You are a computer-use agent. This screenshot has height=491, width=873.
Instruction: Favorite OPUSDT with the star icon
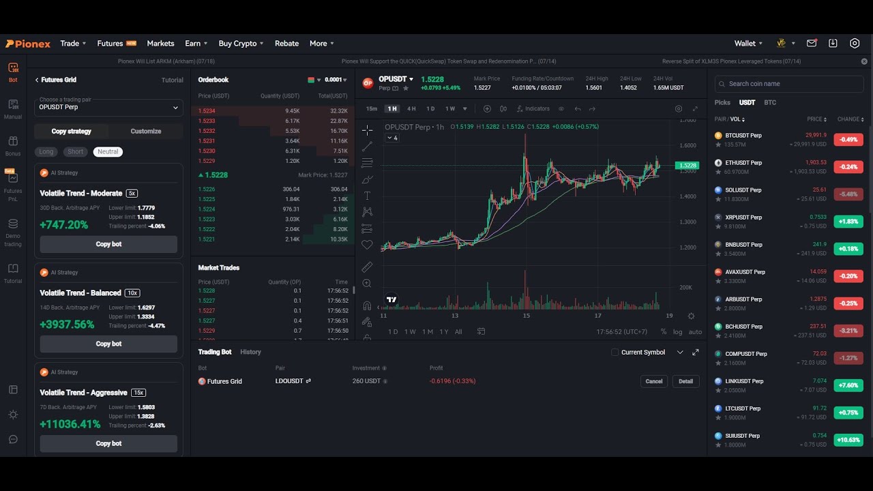click(406, 88)
